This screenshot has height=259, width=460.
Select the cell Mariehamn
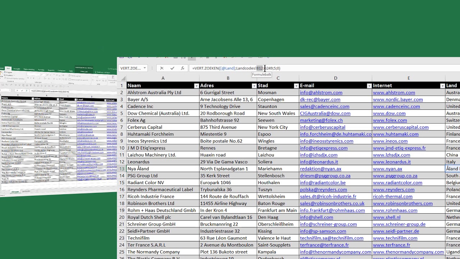coord(278,169)
